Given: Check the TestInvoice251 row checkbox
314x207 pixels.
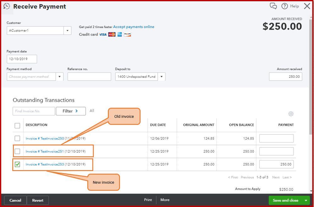Looking at the screenshot, I should (17, 151).
